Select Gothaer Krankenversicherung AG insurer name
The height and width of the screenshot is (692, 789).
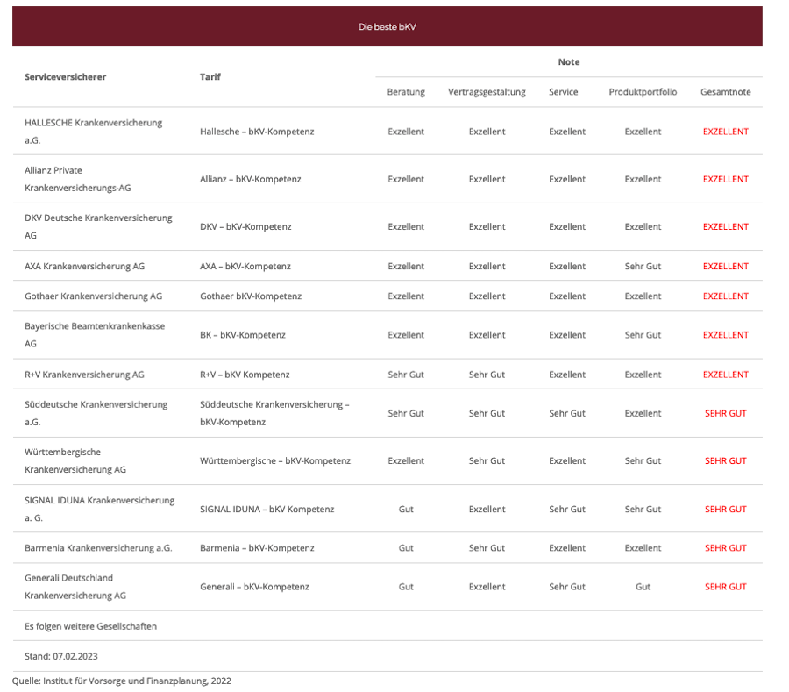coord(94,296)
